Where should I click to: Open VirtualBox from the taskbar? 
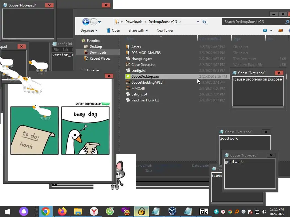pos(172,211)
